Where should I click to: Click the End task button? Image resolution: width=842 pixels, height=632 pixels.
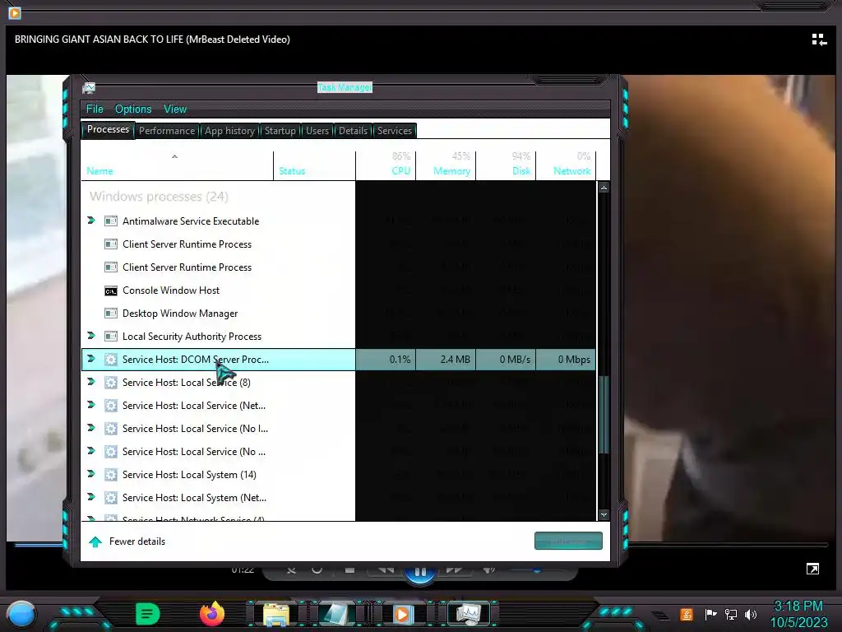click(x=568, y=541)
